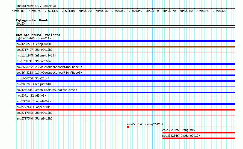
Task: Click the blue bar of esv23659
Action: click(x=126, y=104)
